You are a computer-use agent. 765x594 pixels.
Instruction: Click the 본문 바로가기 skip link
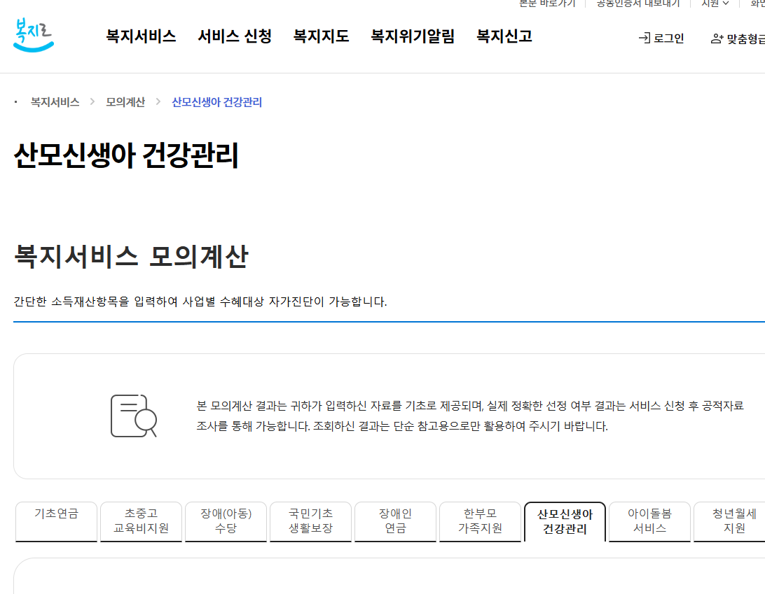pyautogui.click(x=547, y=3)
